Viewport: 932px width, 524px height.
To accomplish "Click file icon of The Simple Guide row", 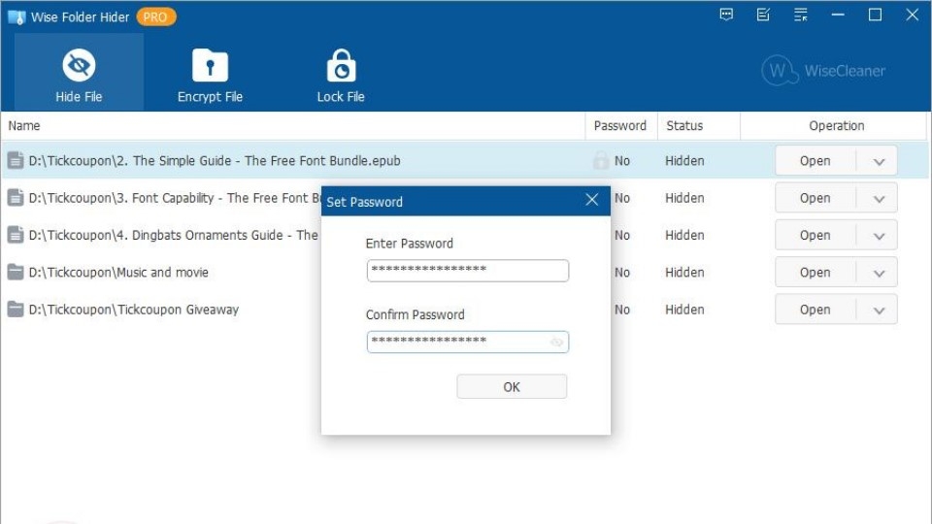I will pos(16,160).
